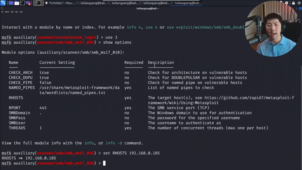Select the active loiliangyang@kali taskbar window
This screenshot has height=170, width=302.
click(x=186, y=3)
